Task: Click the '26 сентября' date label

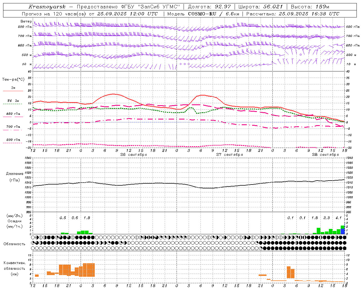Action: point(133,155)
